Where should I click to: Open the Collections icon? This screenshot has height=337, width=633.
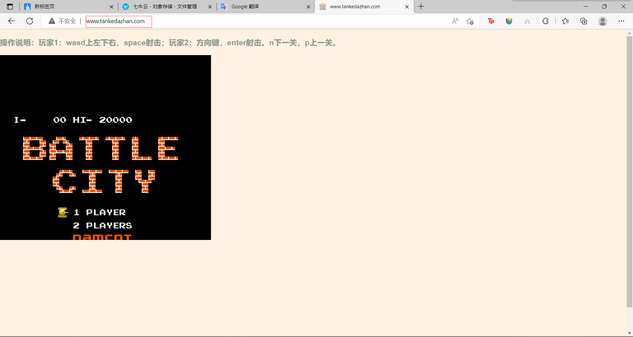pyautogui.click(x=584, y=21)
